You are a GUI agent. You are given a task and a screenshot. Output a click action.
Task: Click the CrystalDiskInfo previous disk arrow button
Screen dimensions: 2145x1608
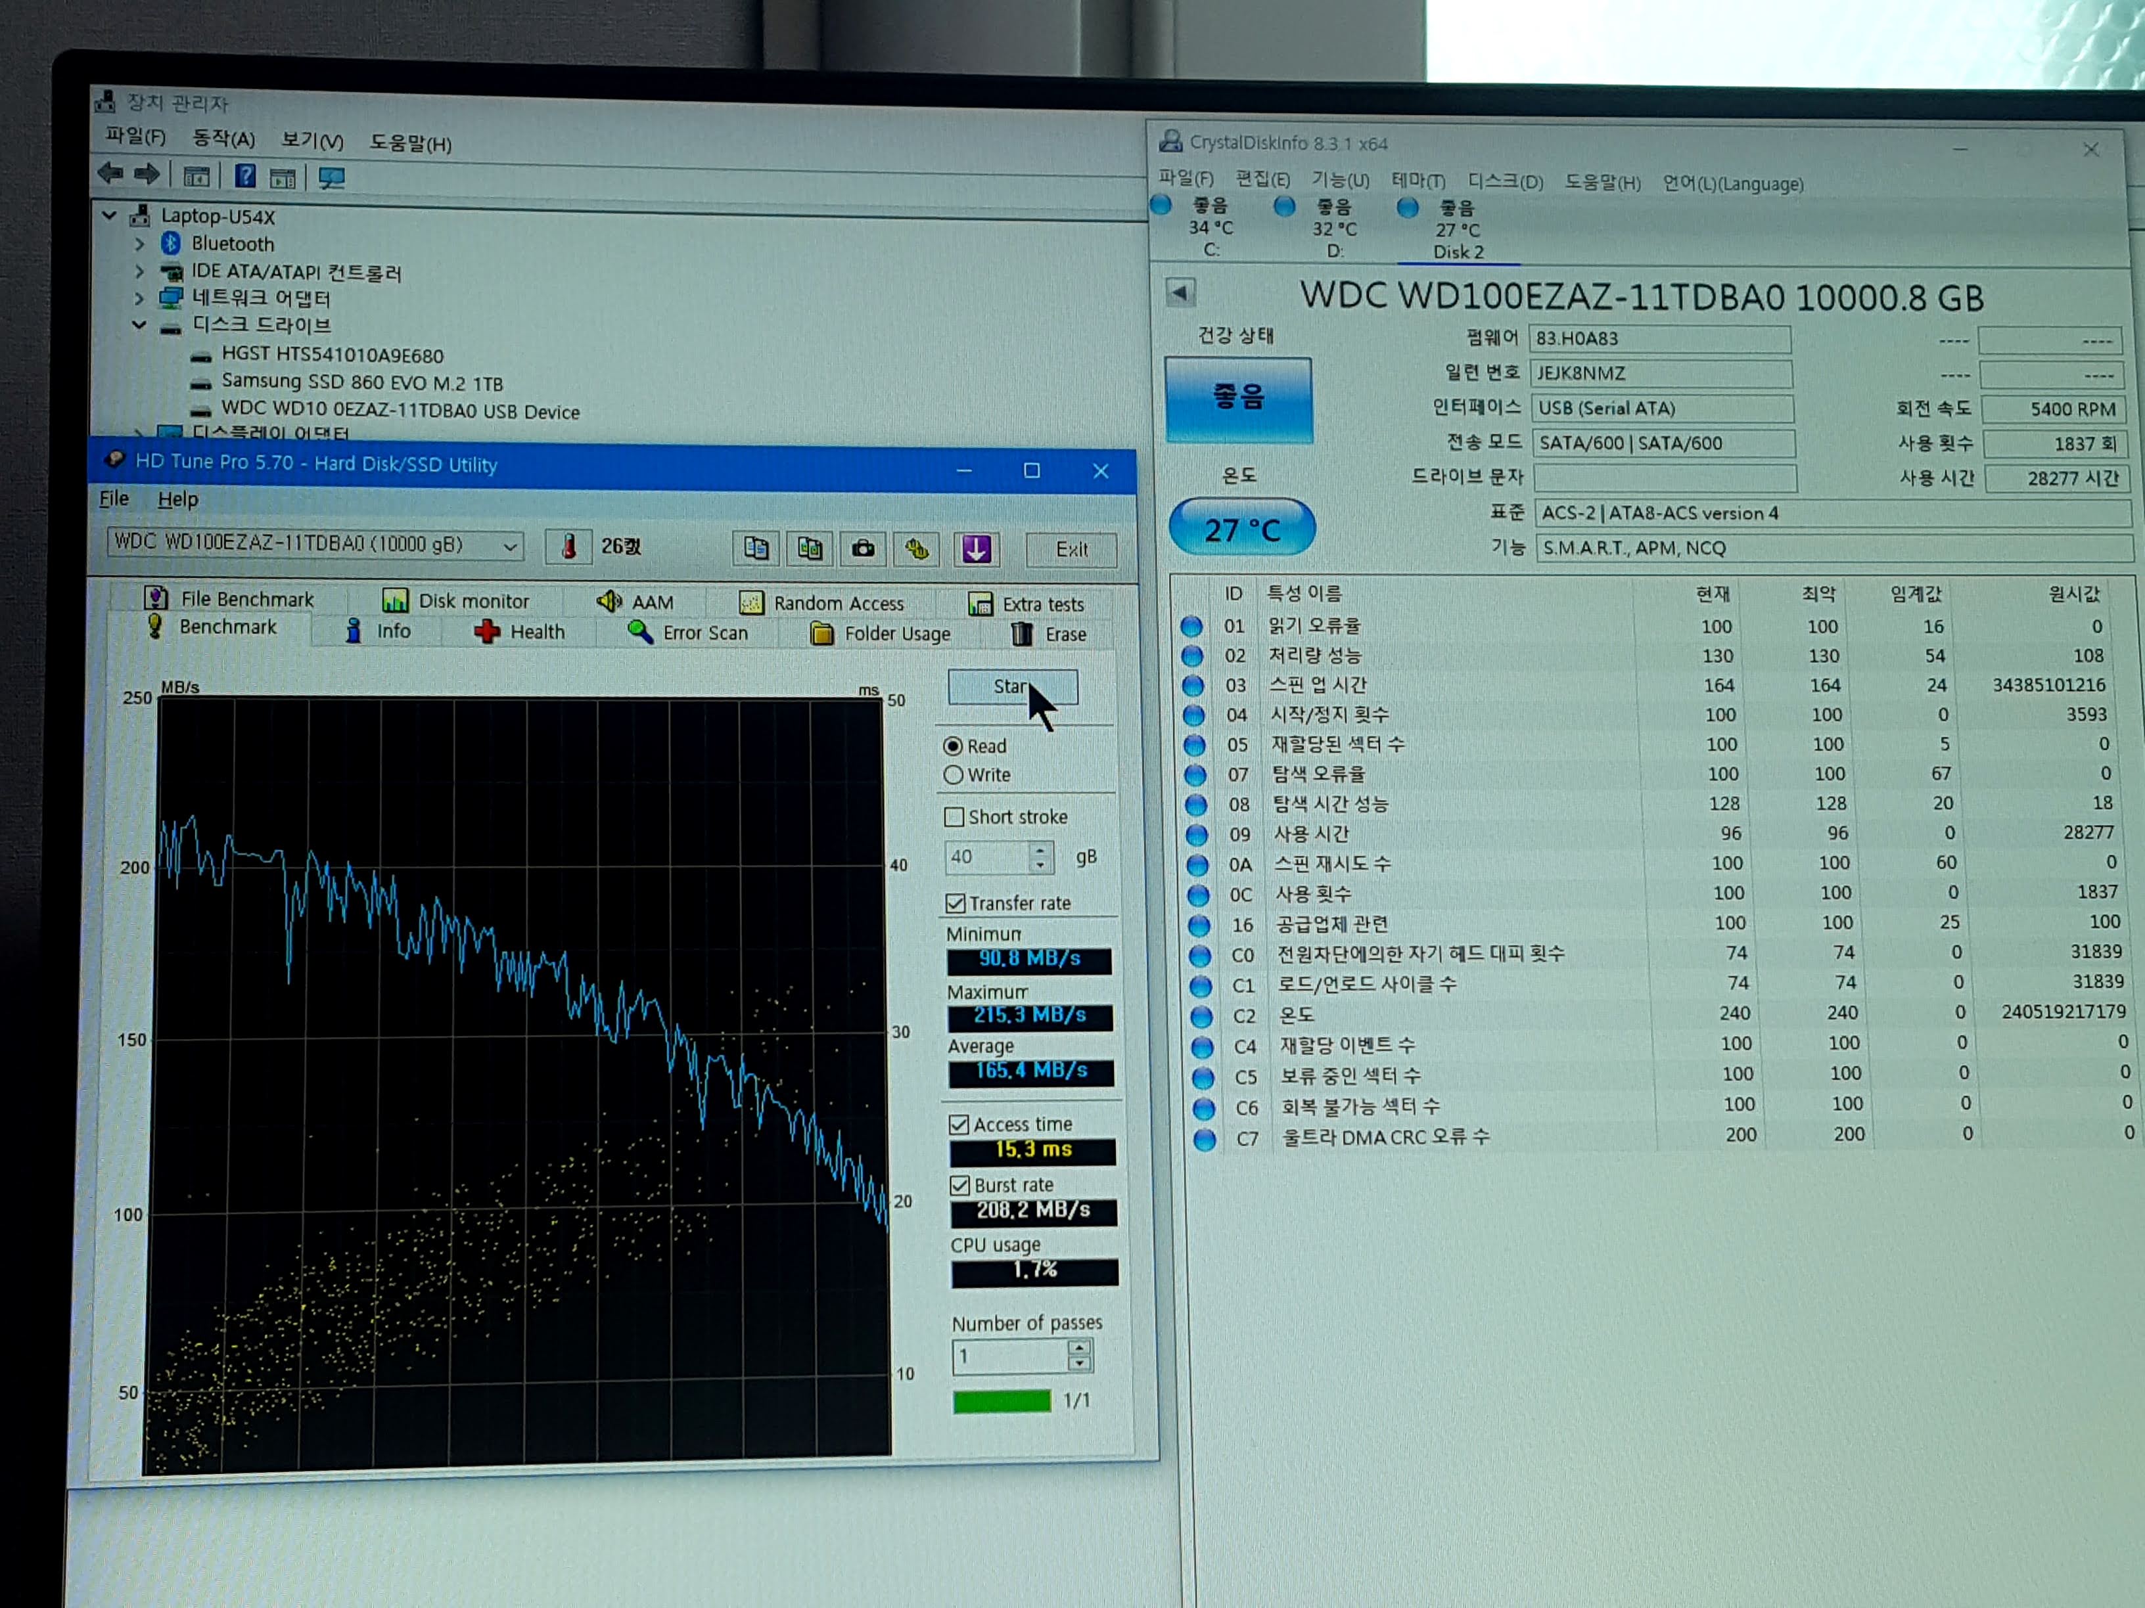(x=1180, y=292)
